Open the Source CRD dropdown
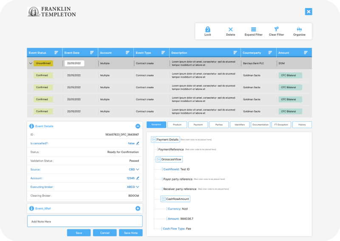The width and height of the screenshot is (340, 241). point(137,169)
